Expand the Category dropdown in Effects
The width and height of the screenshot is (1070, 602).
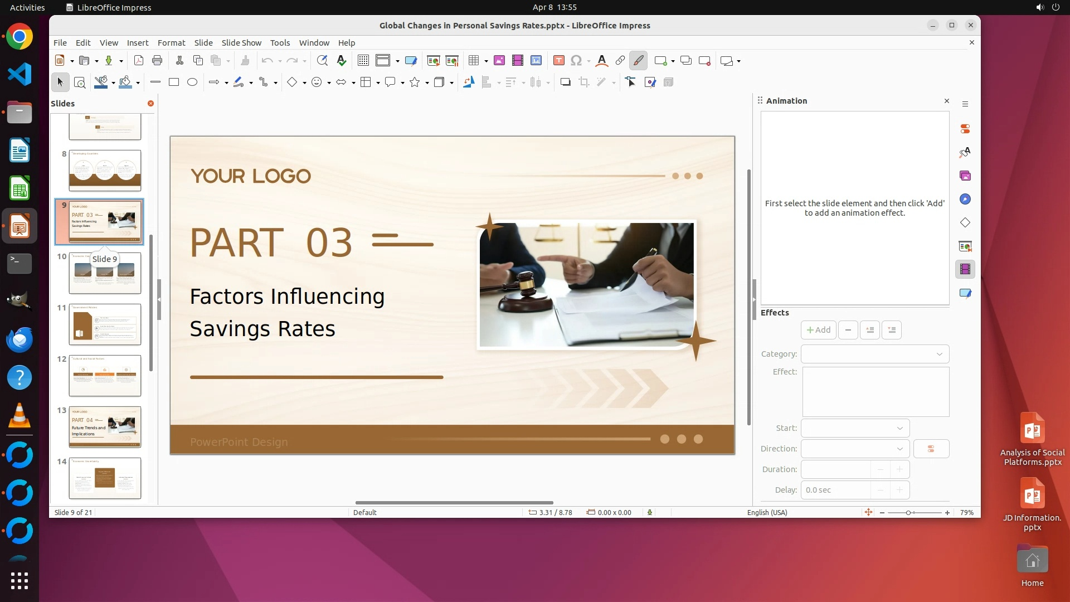(939, 354)
